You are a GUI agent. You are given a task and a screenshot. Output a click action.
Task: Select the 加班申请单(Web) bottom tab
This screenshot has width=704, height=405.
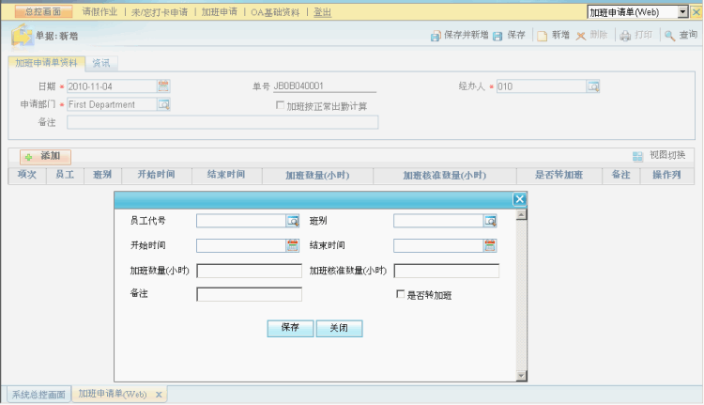[x=113, y=395]
